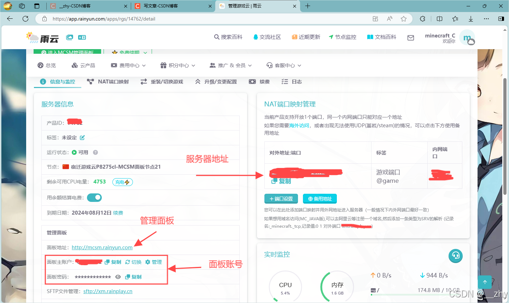Open the 海外访问 link

299,126
